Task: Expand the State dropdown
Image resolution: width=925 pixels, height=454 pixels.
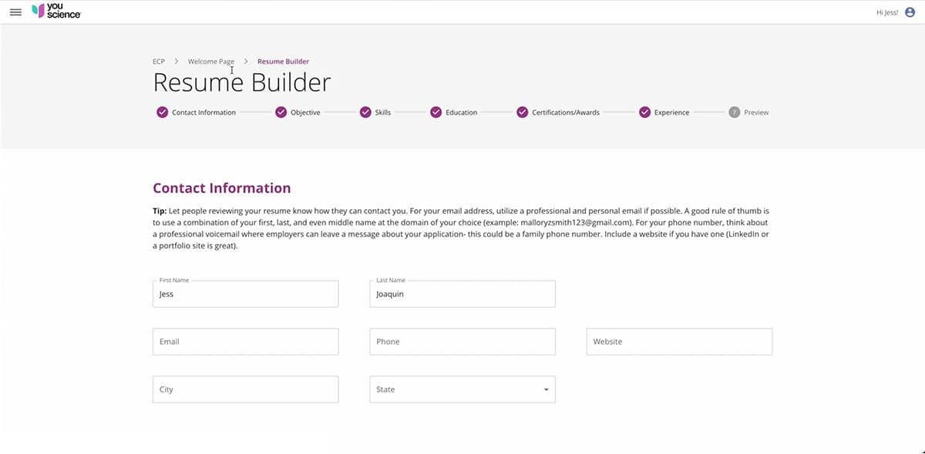Action: coord(462,389)
